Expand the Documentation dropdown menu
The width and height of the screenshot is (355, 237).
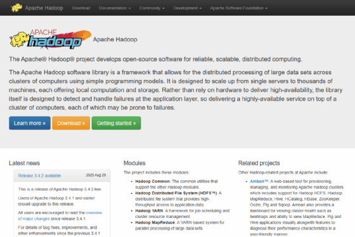[x=115, y=8]
